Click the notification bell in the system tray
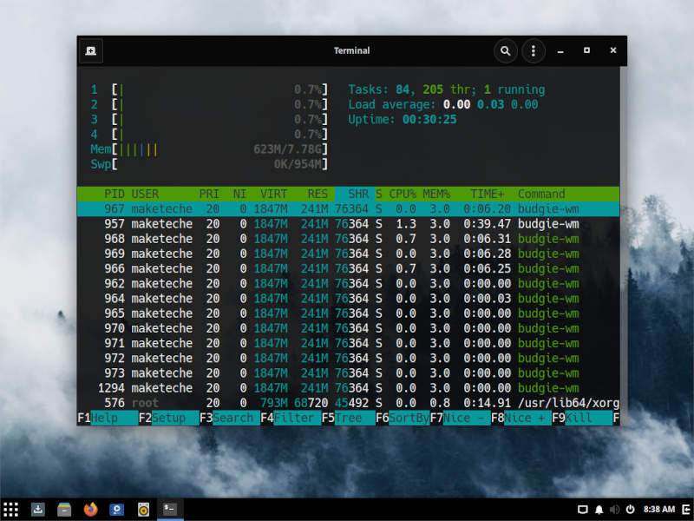Viewport: 694px width, 521px height. [599, 510]
